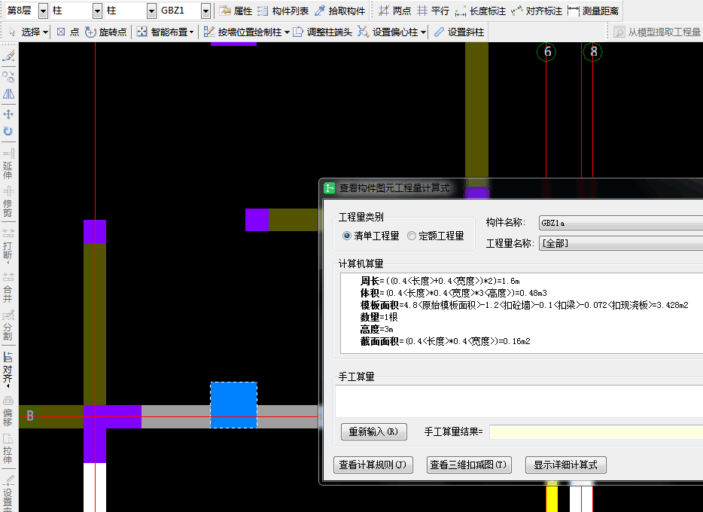This screenshot has width=703, height=512.
Task: Open the 第8层 floor dropdown
Action: [x=43, y=11]
